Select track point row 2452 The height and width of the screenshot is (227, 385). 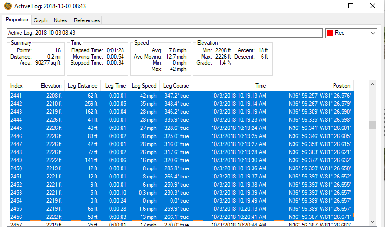pos(182,185)
